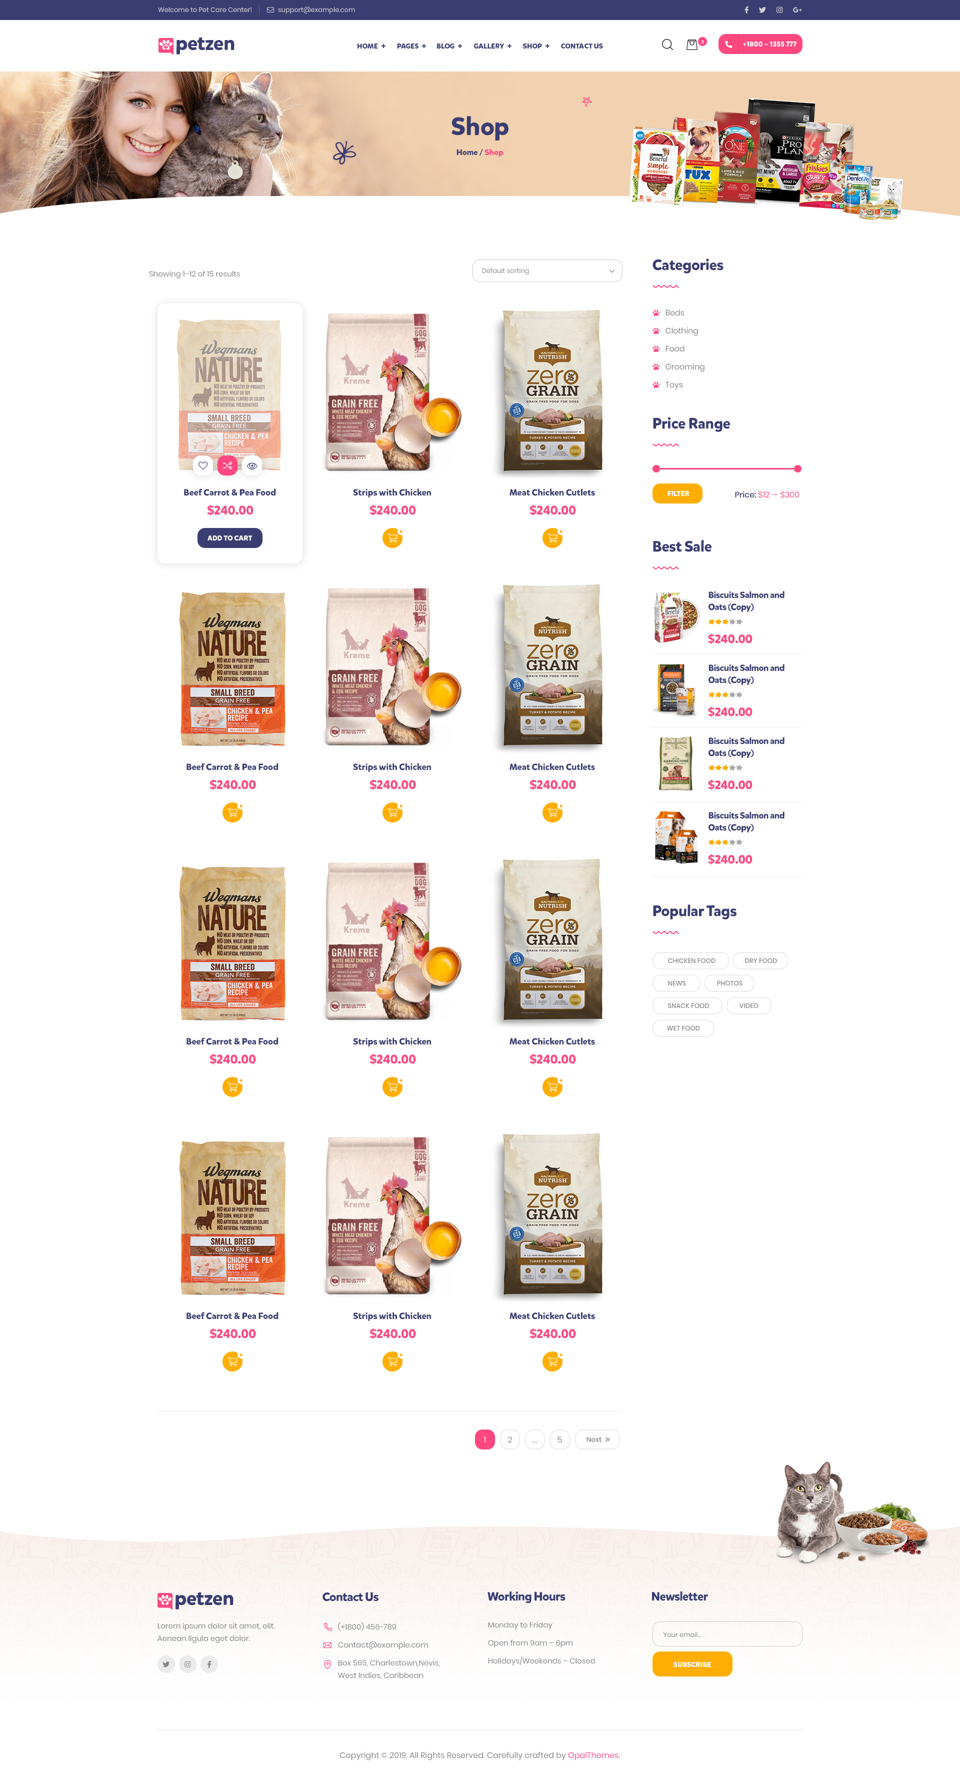This screenshot has height=1780, width=960.
Task: Select the Grooming category
Action: tap(684, 367)
